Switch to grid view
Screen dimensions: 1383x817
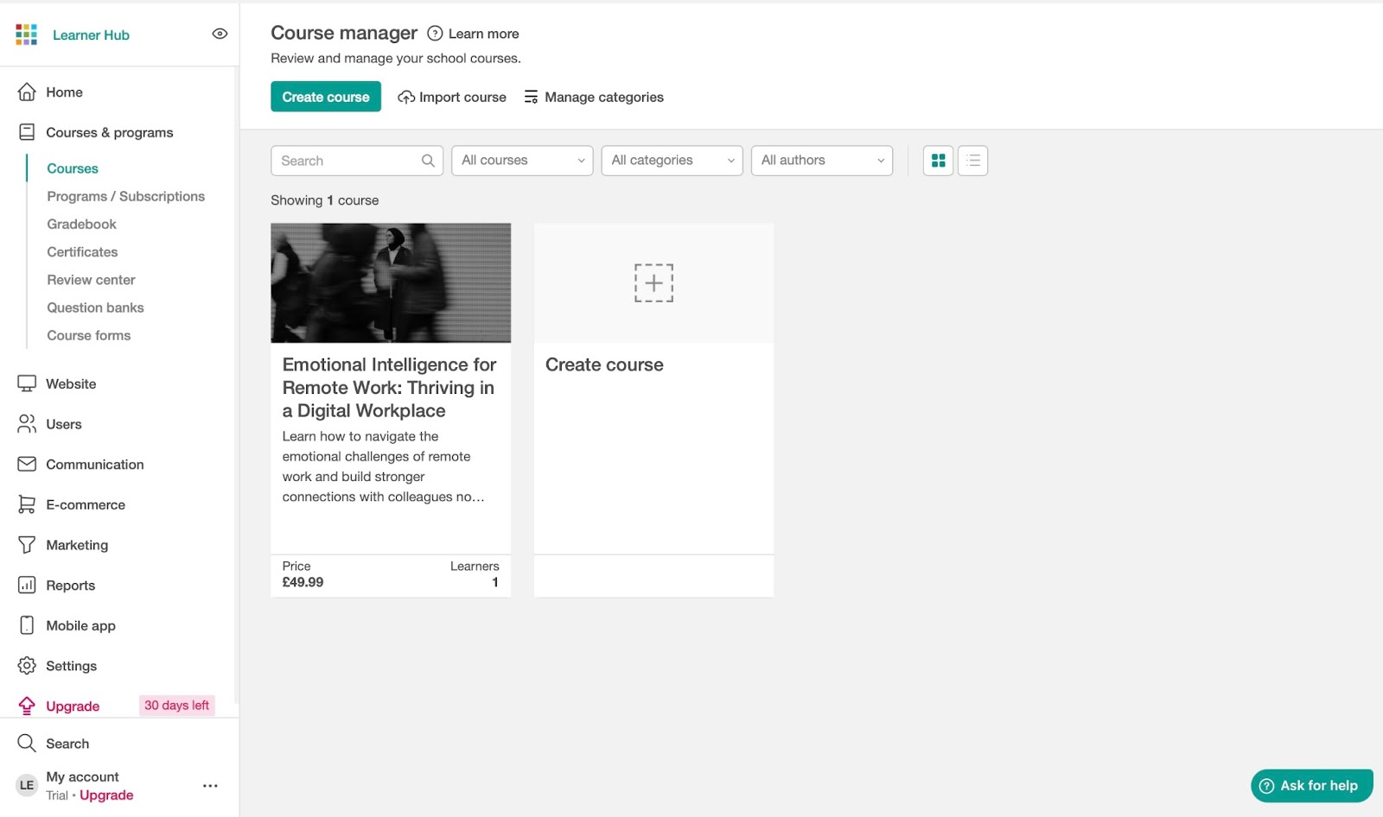pyautogui.click(x=938, y=161)
